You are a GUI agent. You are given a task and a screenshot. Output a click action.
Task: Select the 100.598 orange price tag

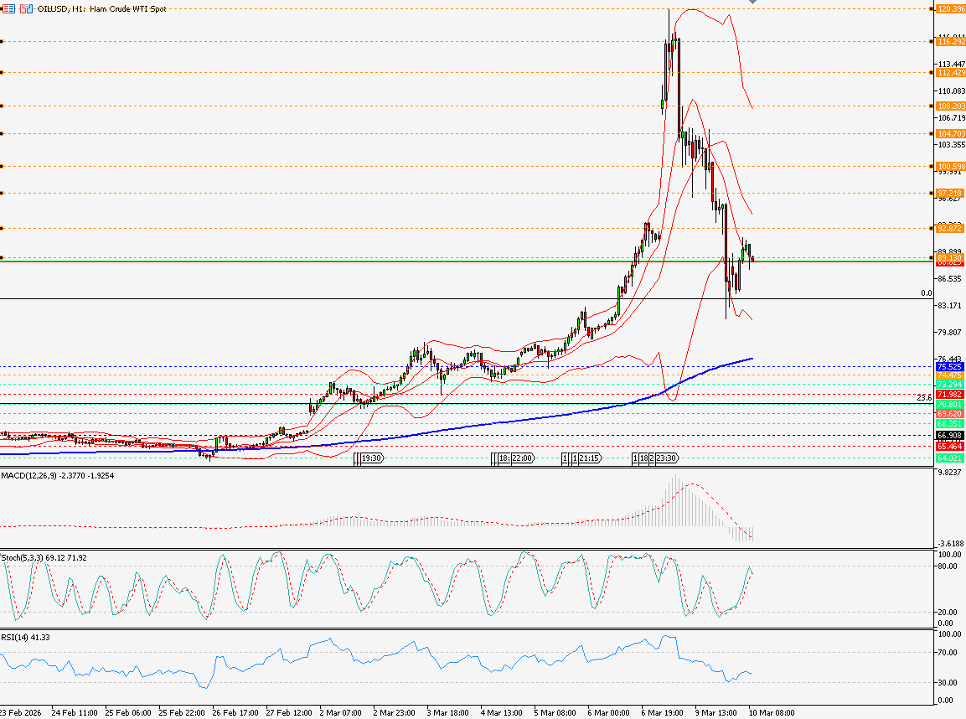pyautogui.click(x=951, y=167)
